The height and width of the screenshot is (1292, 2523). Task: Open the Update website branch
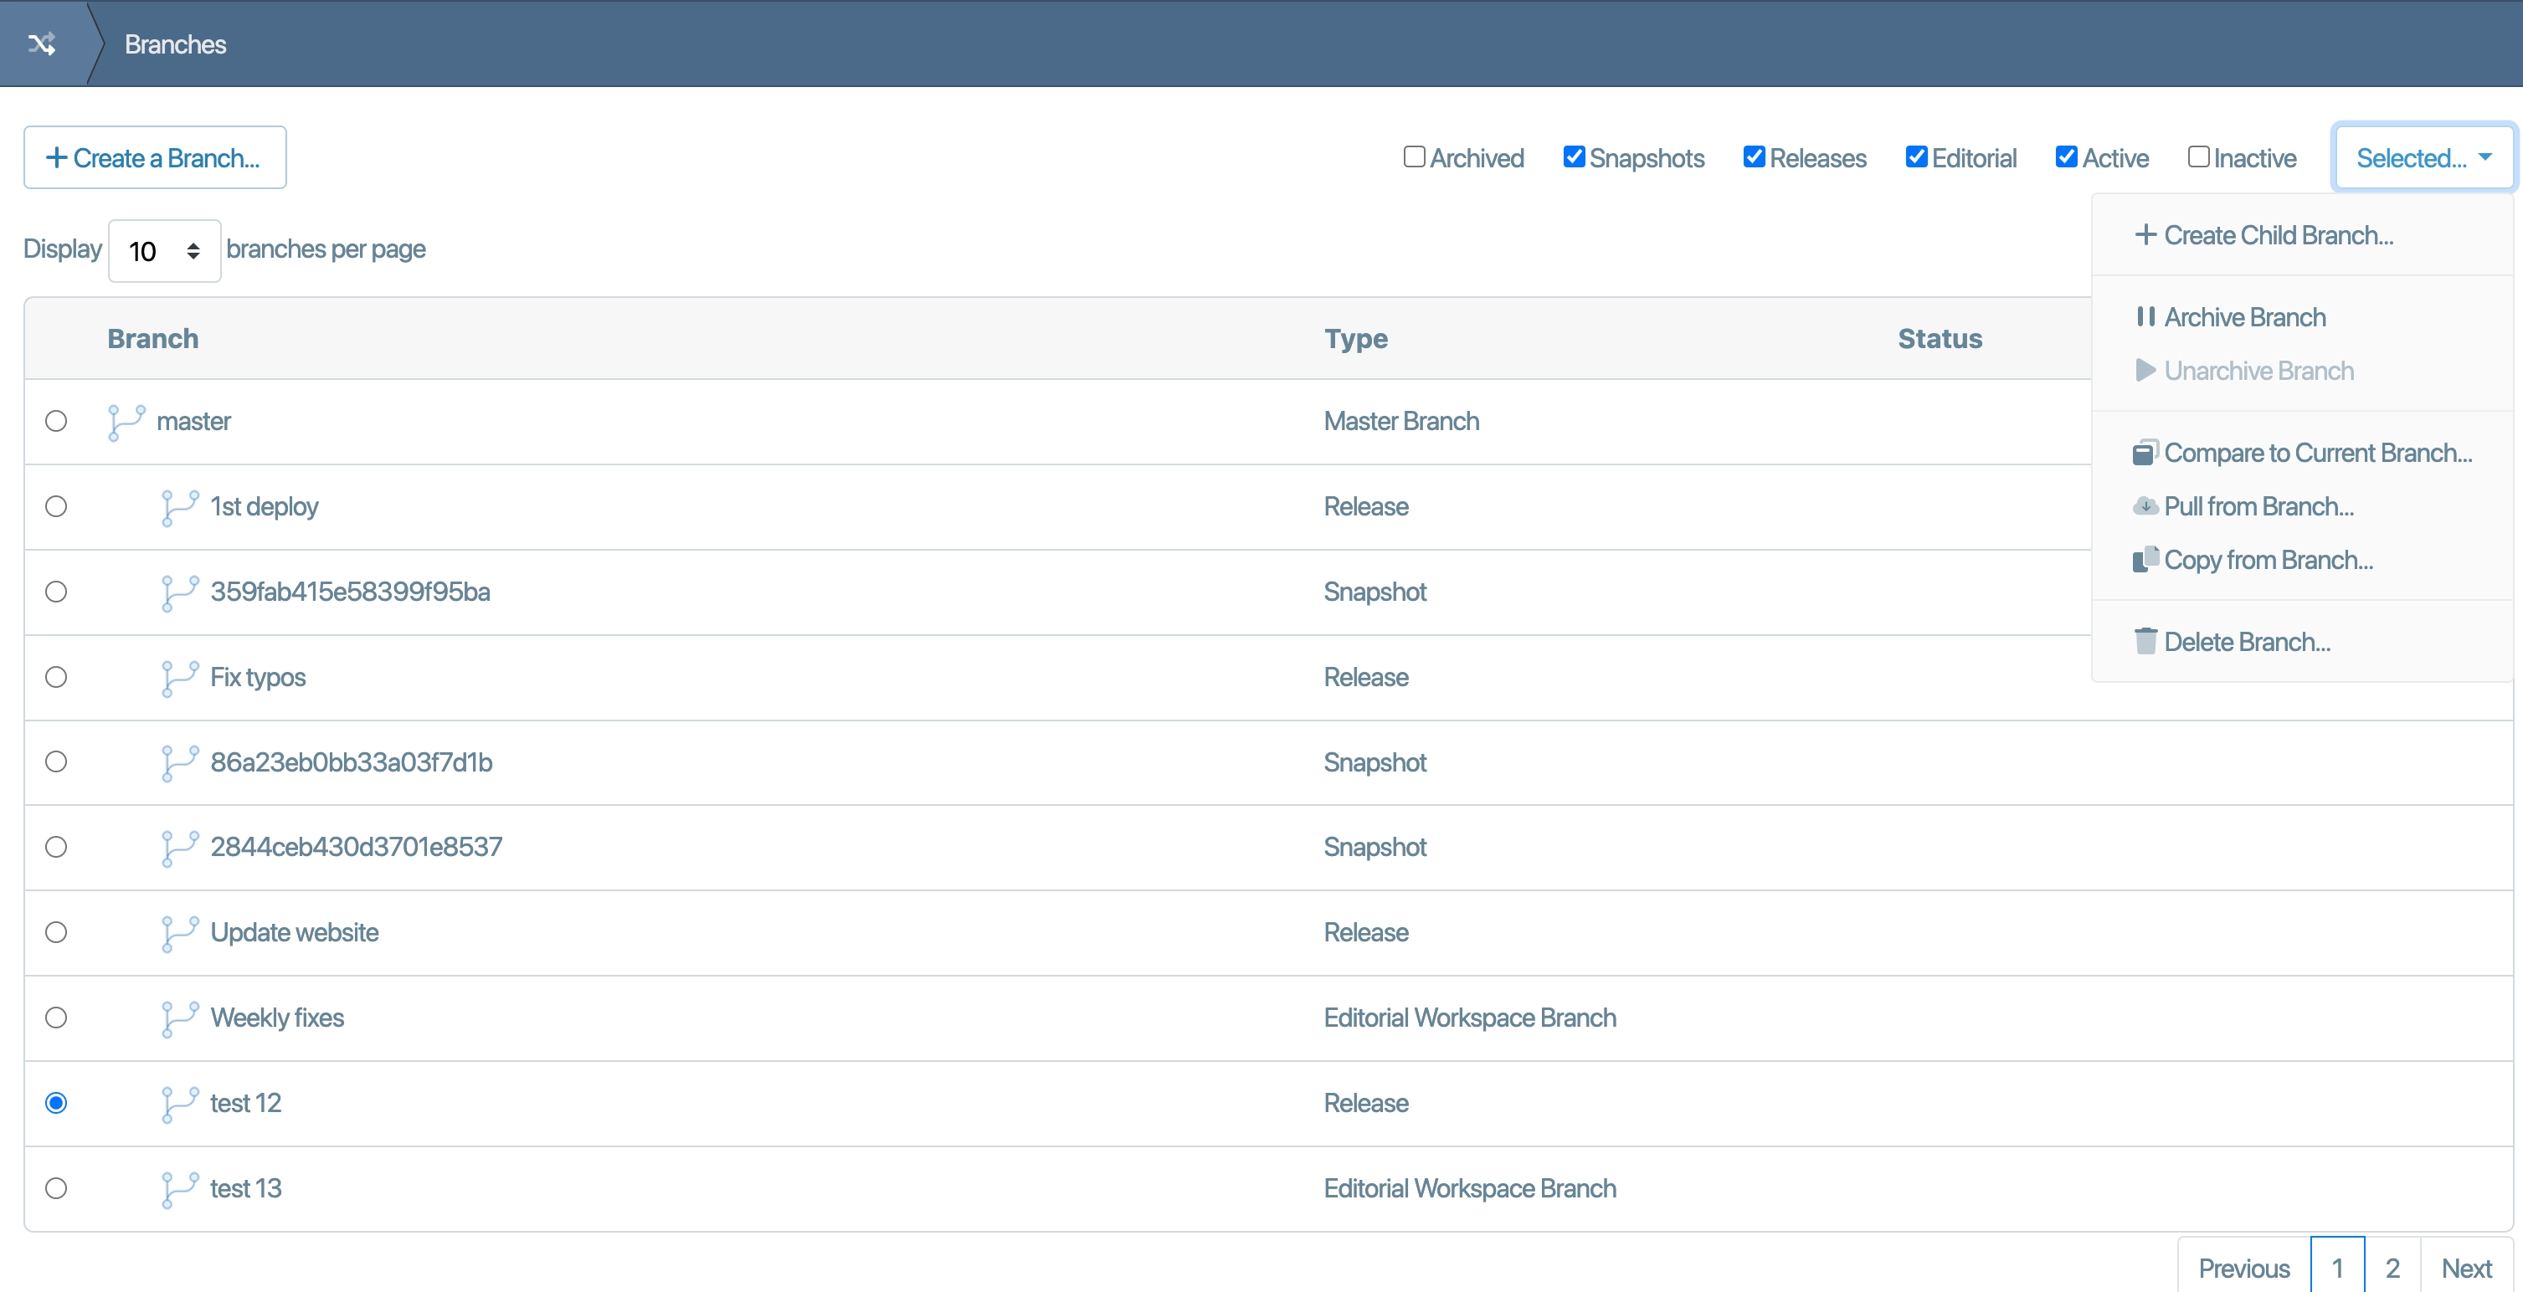point(294,932)
